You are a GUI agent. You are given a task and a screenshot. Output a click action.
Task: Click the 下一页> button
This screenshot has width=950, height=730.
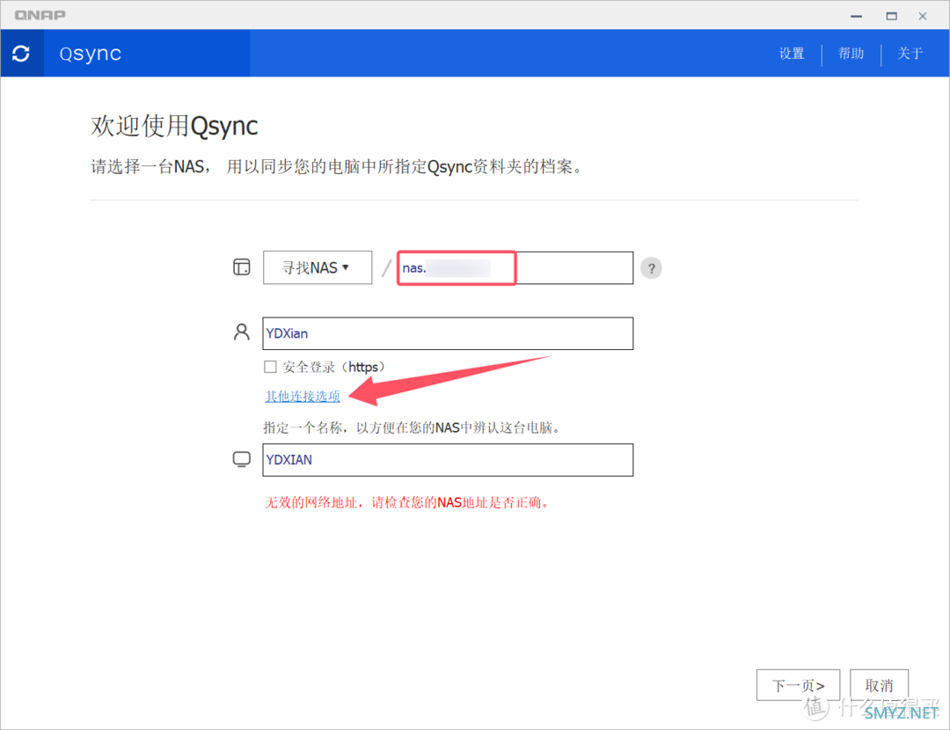click(x=799, y=685)
